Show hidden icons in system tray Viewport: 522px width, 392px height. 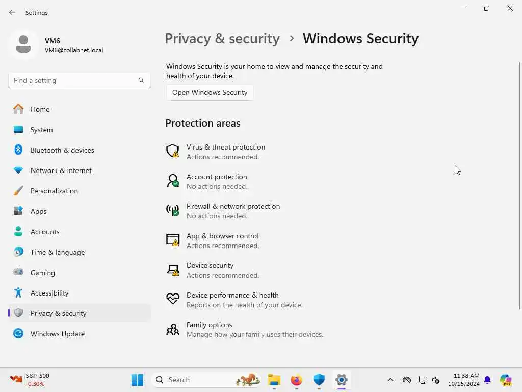(x=390, y=380)
